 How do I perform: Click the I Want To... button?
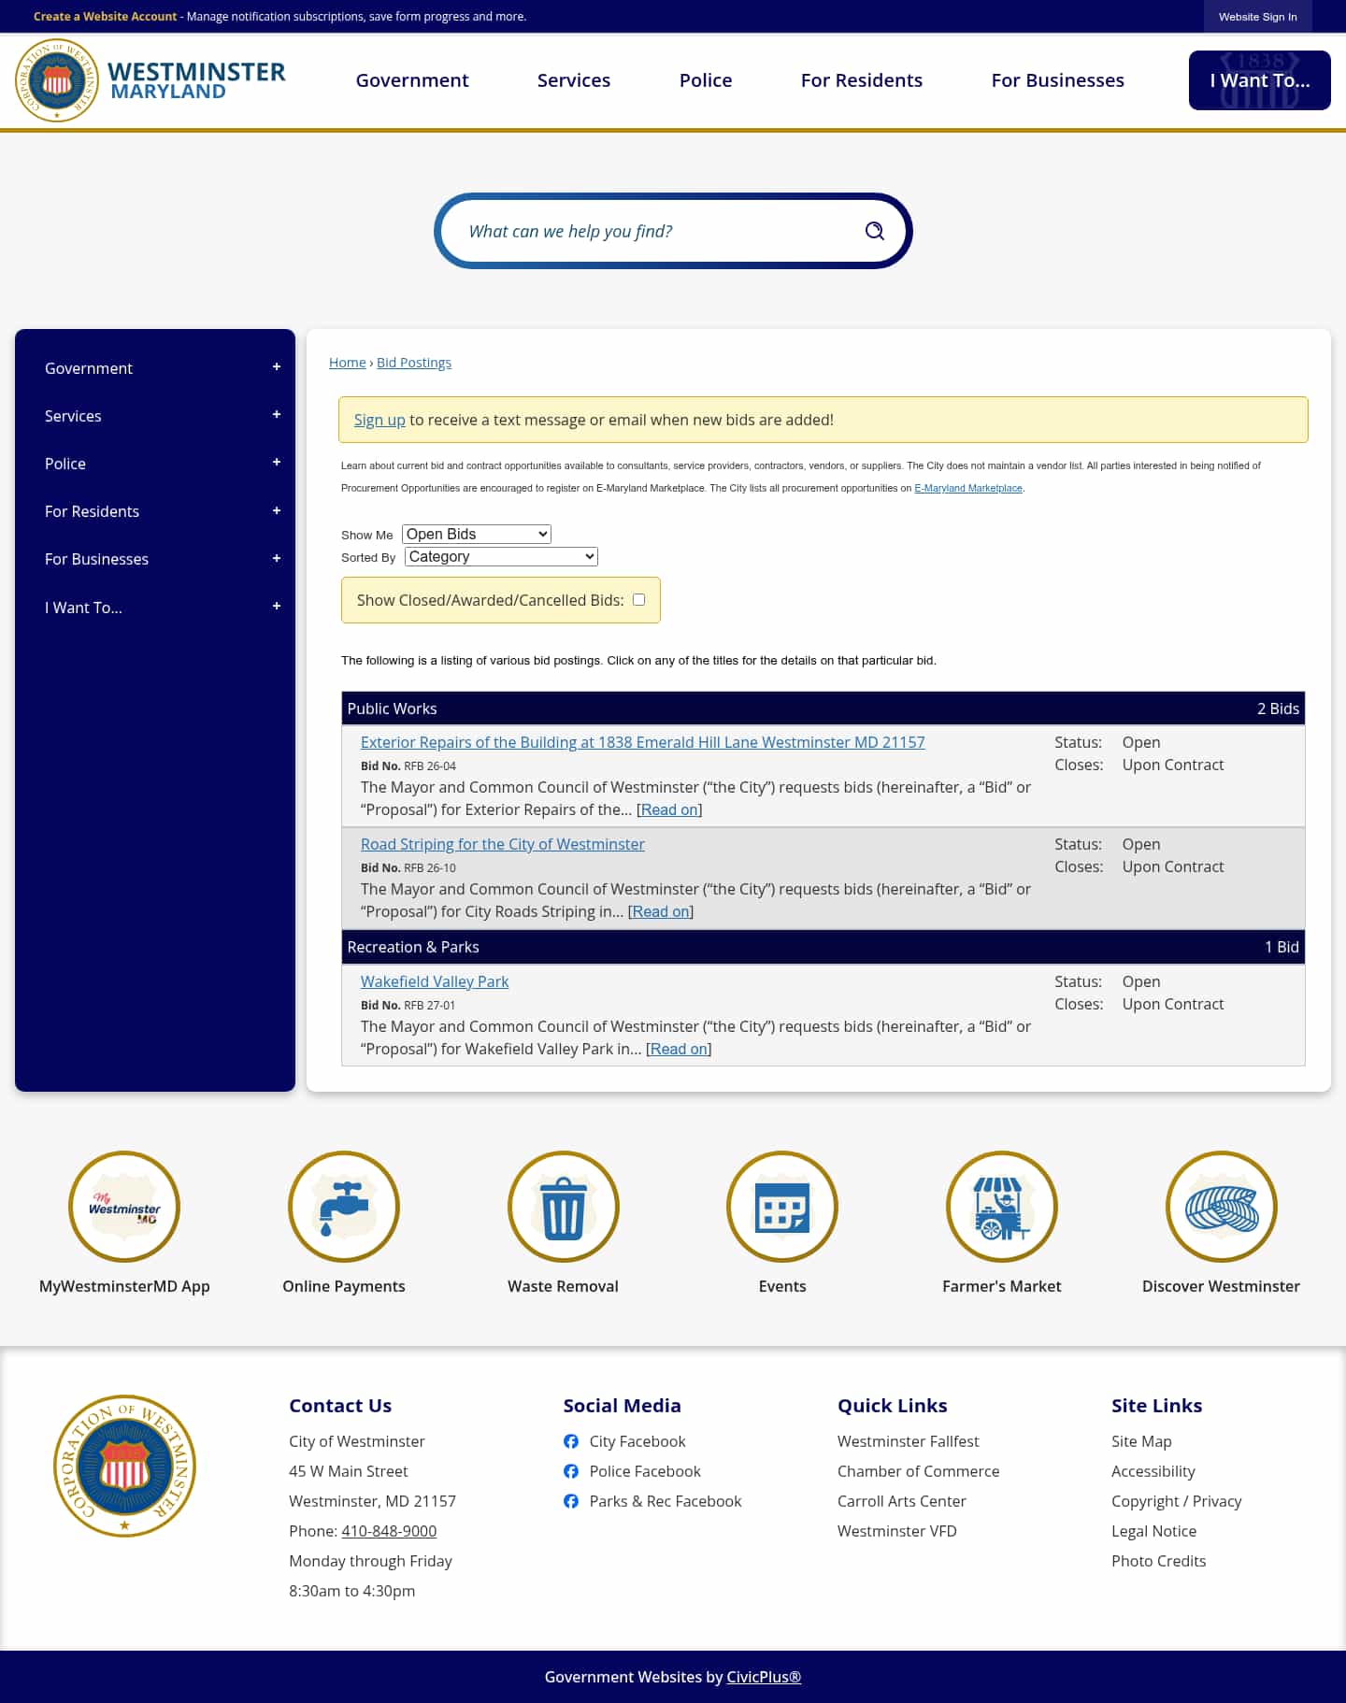tap(1260, 80)
